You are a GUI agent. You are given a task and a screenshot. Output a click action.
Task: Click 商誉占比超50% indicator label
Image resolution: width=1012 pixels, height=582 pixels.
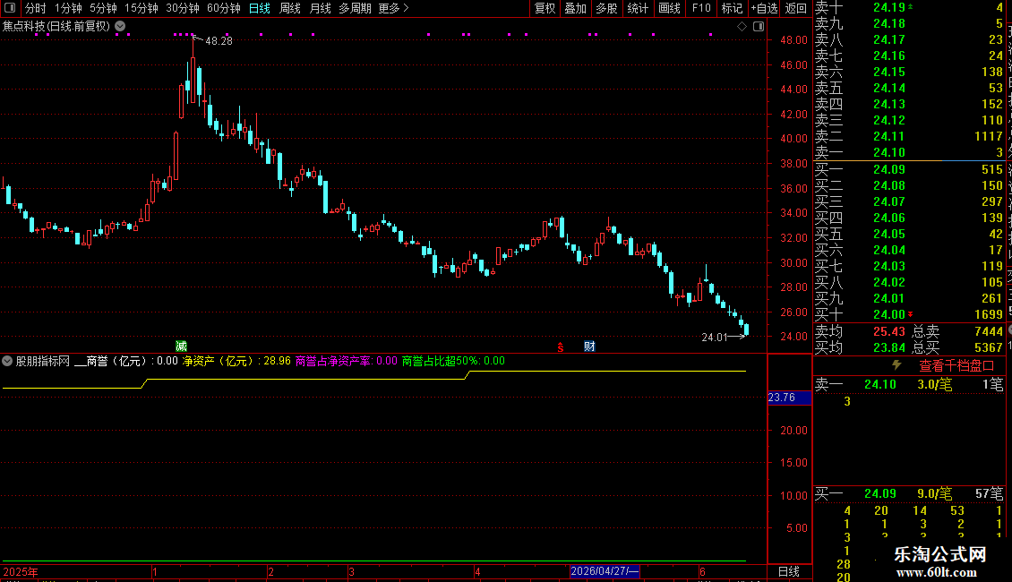[440, 361]
